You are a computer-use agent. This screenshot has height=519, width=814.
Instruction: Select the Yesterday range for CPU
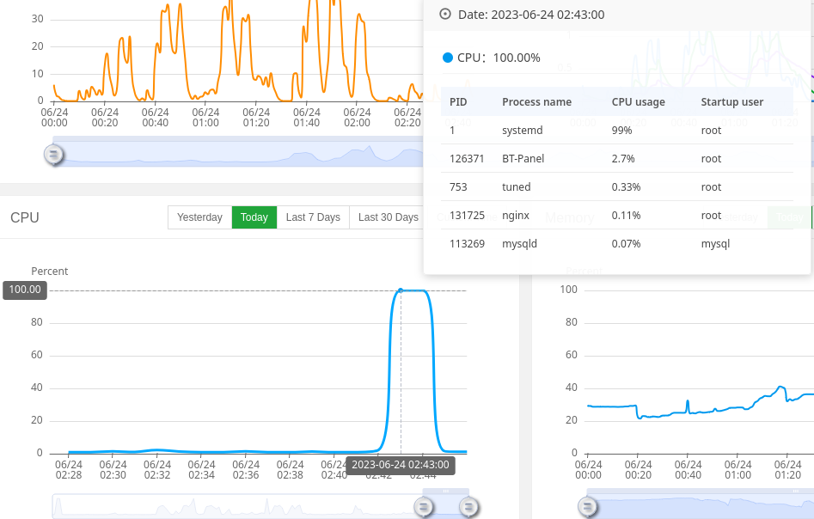(200, 217)
